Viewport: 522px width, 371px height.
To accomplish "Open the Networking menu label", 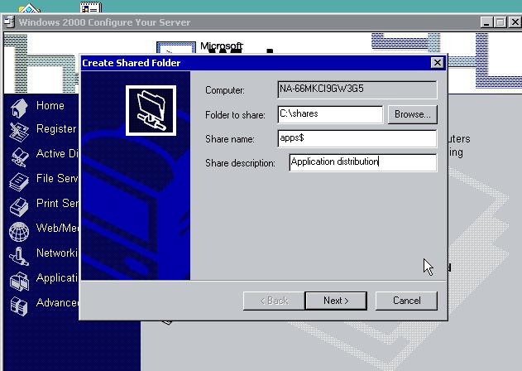I will [x=57, y=253].
